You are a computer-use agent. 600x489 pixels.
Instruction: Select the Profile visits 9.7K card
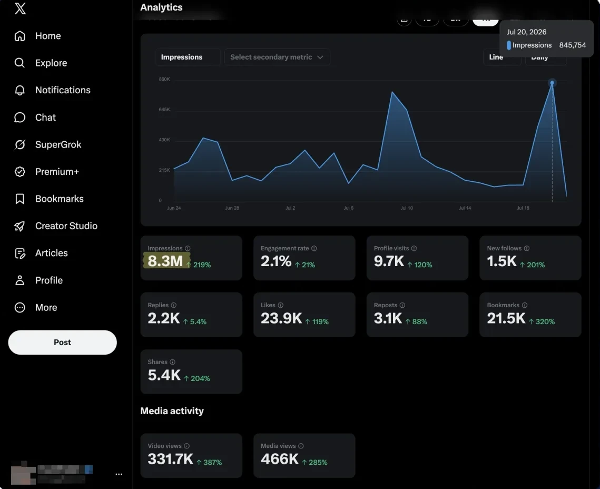418,258
